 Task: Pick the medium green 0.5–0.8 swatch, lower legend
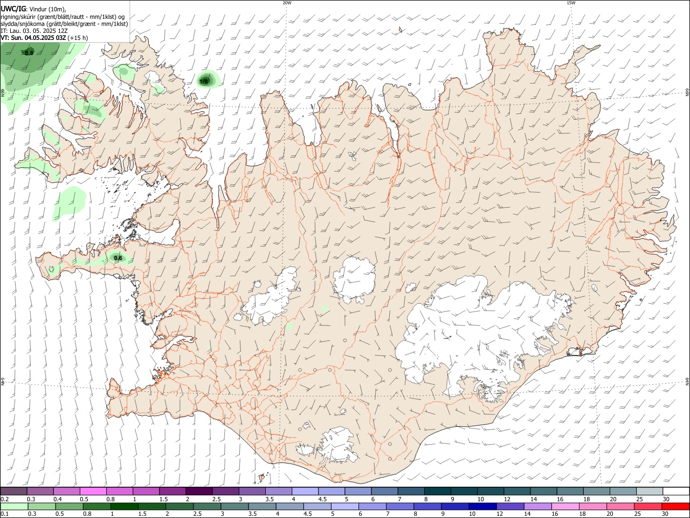pyautogui.click(x=69, y=506)
